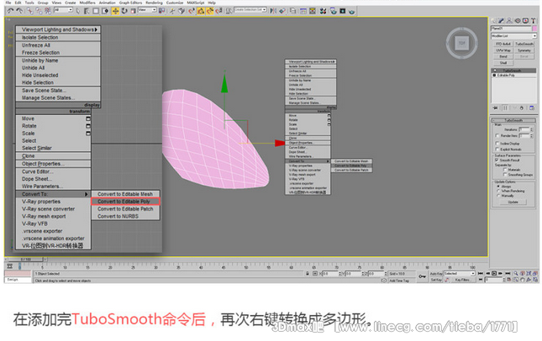Expand the Convert To submenu

click(x=53, y=194)
